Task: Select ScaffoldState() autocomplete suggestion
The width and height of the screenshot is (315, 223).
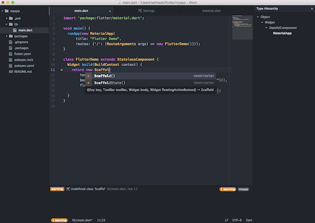Action: (151, 83)
